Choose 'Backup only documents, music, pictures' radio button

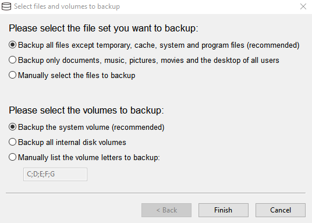12,60
